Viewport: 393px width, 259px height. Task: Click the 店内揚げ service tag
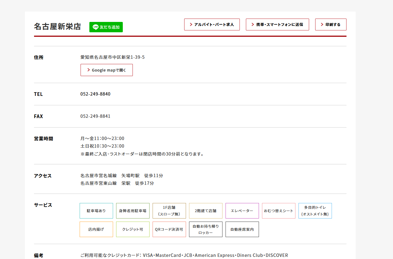coord(96,229)
